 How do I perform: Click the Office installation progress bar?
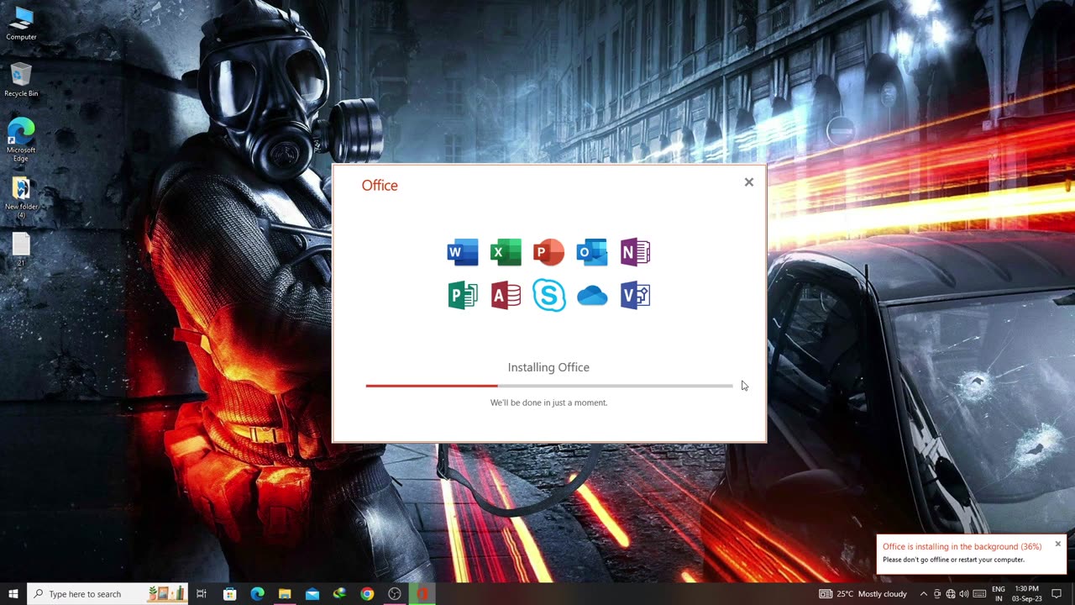[549, 386]
